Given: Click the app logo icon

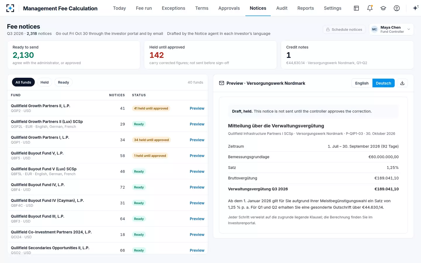Looking at the screenshot, I should tap(10, 8).
